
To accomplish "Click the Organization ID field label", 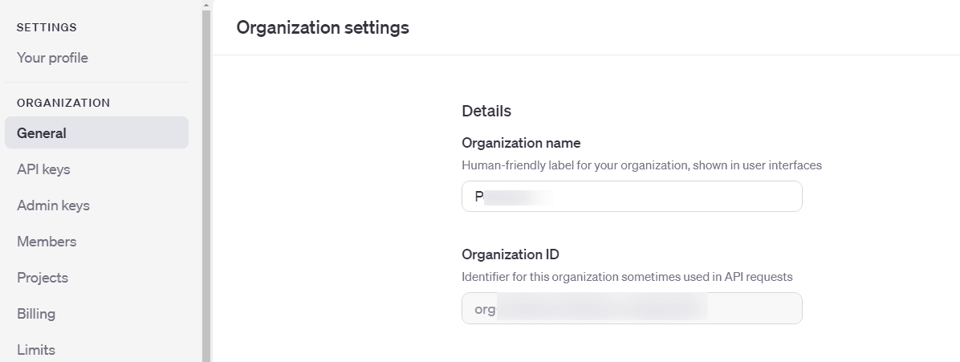I will (x=511, y=254).
